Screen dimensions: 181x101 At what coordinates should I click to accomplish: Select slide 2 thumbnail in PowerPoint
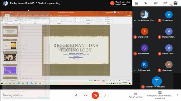[x=10, y=44]
